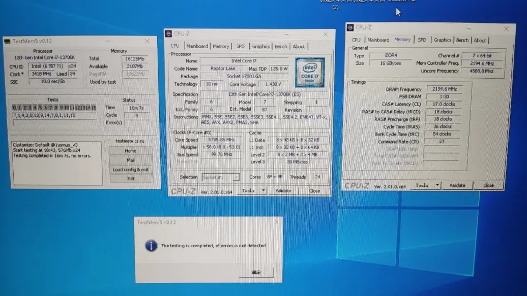Click the test sequence field 7,1,4,3,0,13
Screen dimensions: 527x296
click(x=54, y=115)
